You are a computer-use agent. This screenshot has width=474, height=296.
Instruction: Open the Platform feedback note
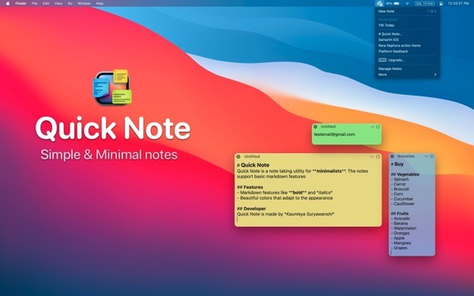[x=407, y=51]
